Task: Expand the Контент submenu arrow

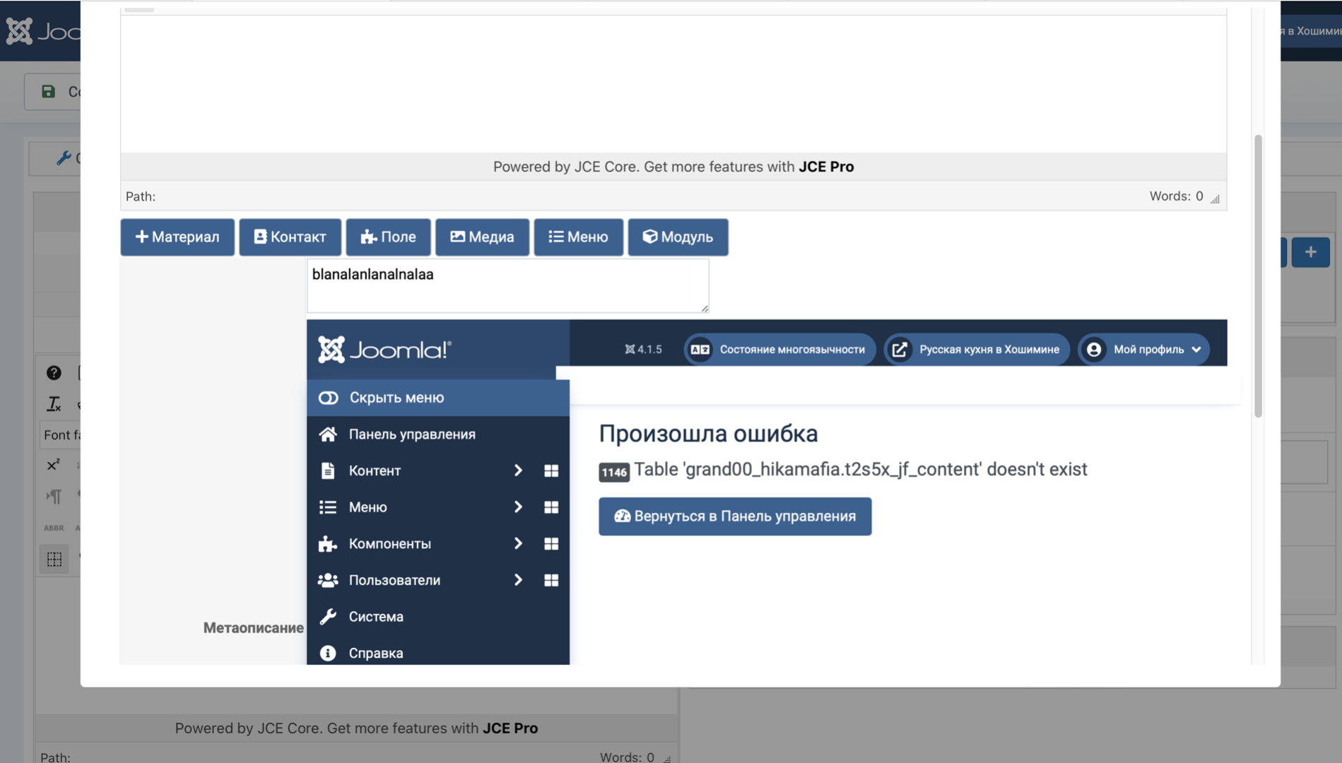Action: tap(518, 471)
